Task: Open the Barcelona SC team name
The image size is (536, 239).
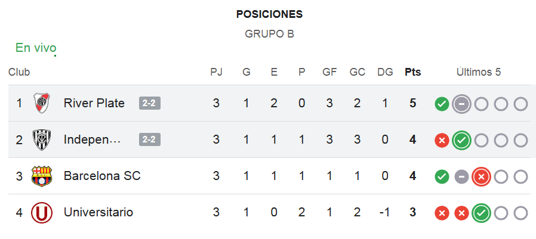Action: click(102, 176)
